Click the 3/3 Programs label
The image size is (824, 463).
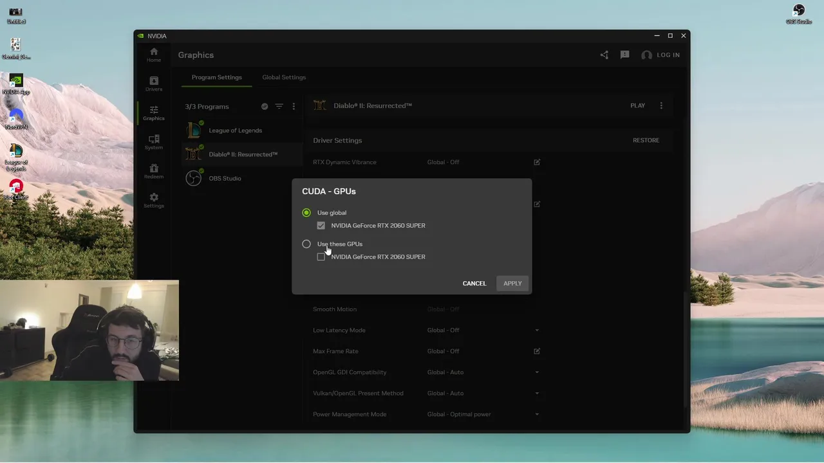click(x=207, y=107)
